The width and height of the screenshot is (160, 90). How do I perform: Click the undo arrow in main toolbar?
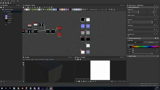click(10, 3)
